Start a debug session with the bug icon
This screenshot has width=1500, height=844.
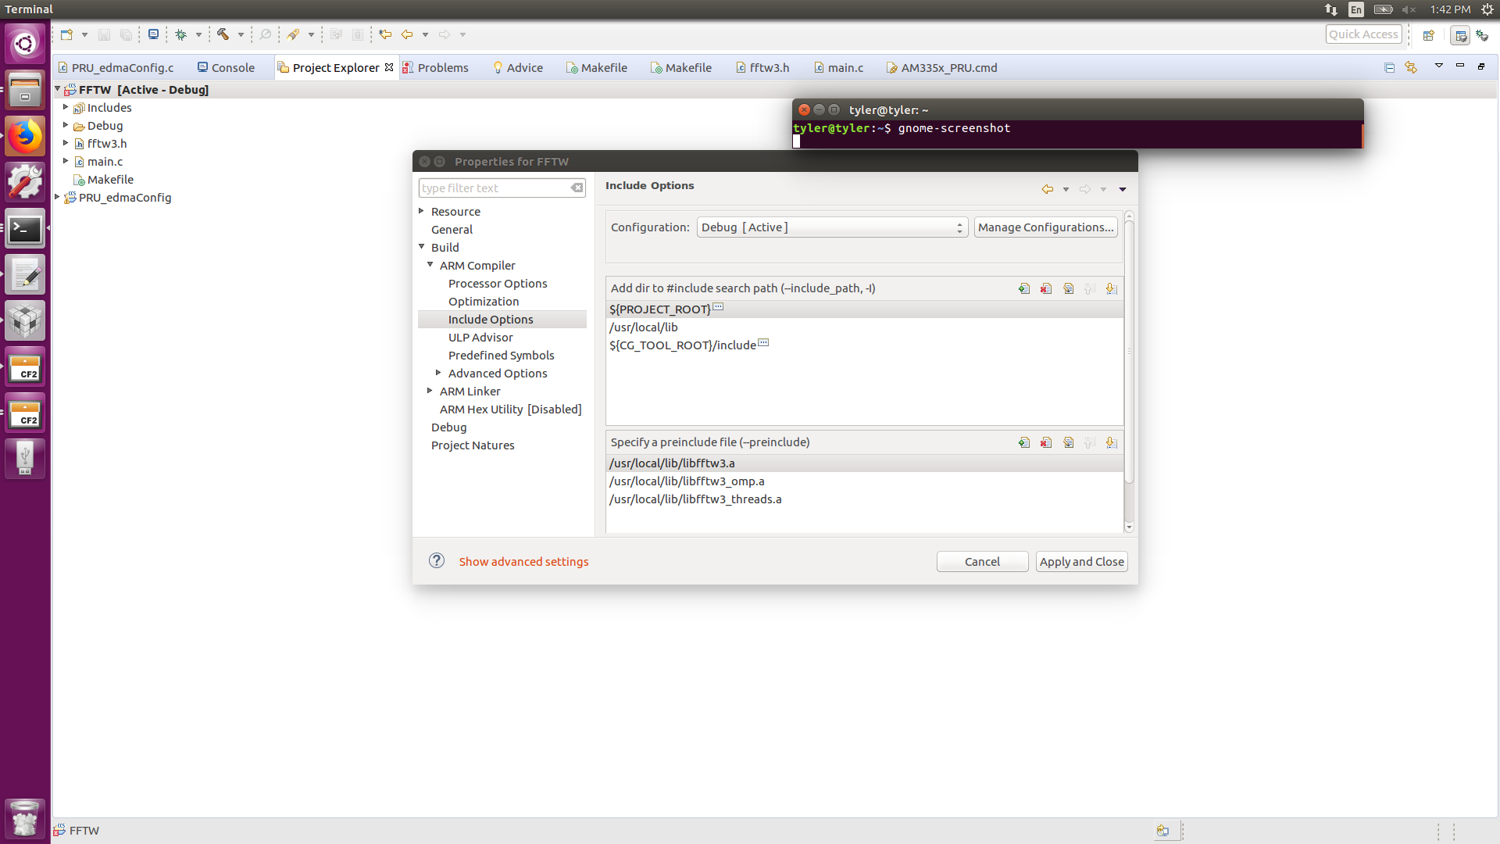point(181,34)
